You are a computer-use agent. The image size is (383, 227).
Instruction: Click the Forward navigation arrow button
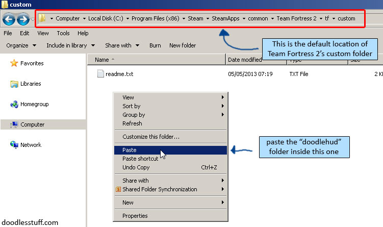coord(22,19)
